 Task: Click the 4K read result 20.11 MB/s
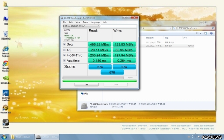(99, 50)
